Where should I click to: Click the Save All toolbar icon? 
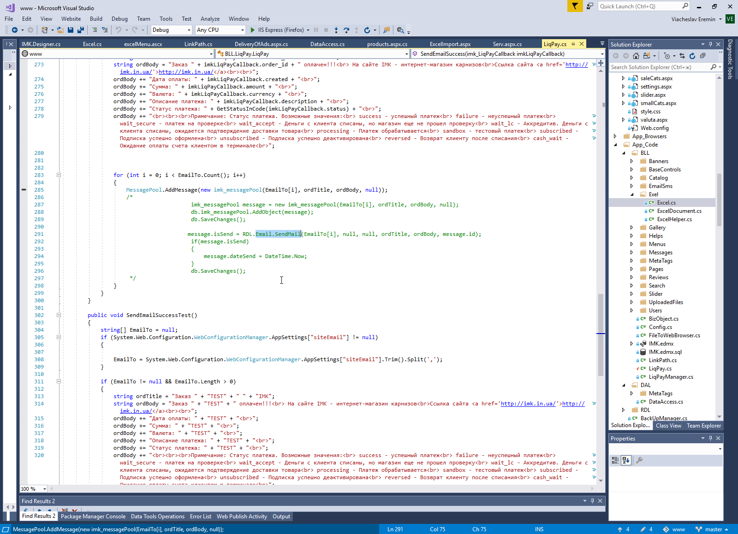tap(80, 30)
